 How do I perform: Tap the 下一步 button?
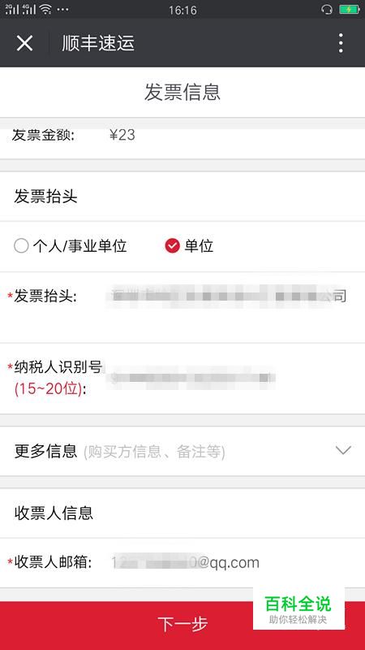pyautogui.click(x=182, y=624)
